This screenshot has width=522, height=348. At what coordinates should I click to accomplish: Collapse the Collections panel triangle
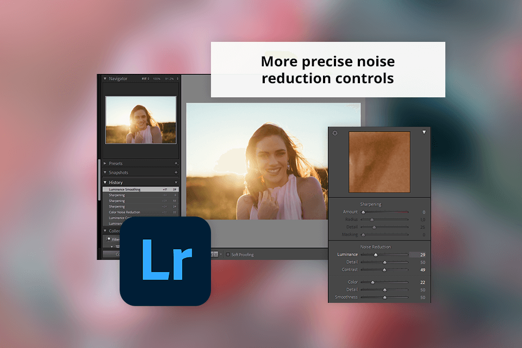coord(105,231)
